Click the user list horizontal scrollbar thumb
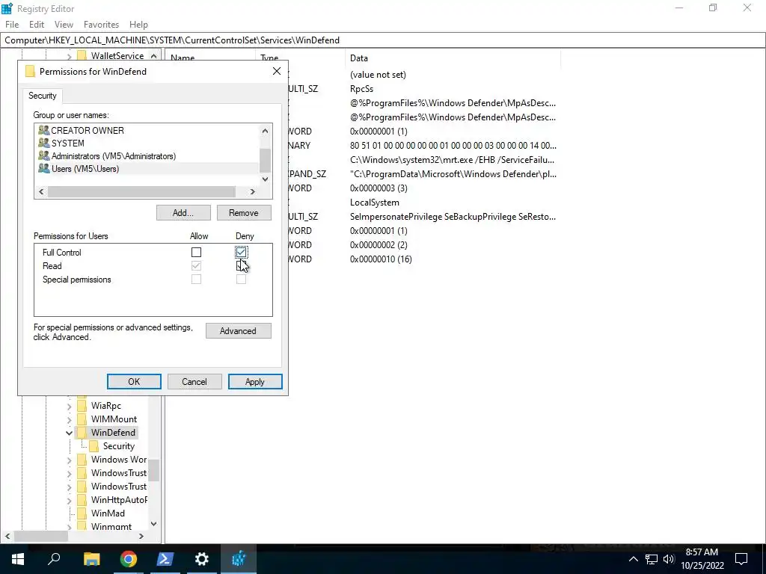Image resolution: width=766 pixels, height=574 pixels. coord(141,192)
